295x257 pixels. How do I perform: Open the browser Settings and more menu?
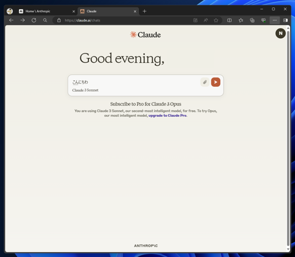coord(275,20)
